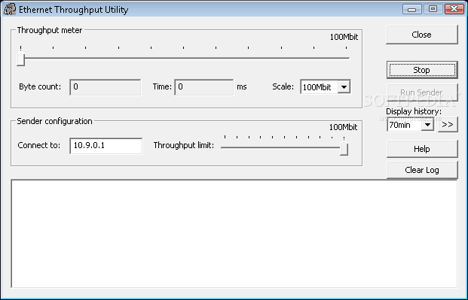Click the Close button
Screen dimensions: 468x300
coord(422,35)
